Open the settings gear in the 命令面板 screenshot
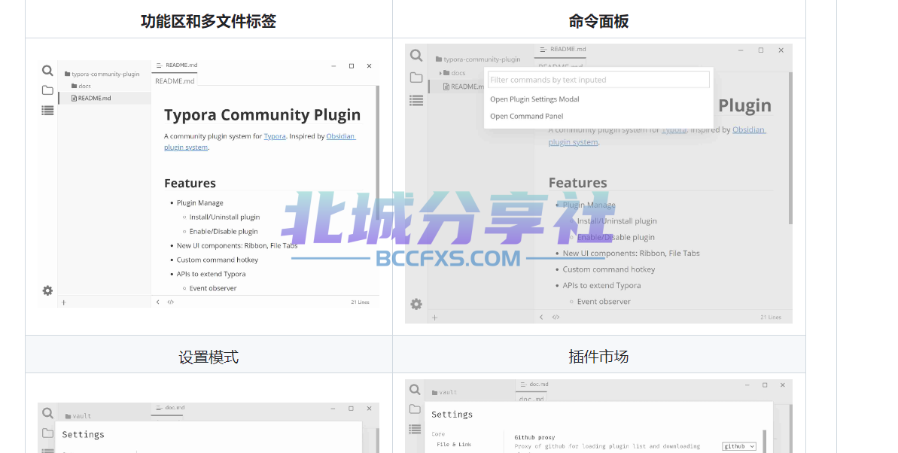 coord(416,304)
